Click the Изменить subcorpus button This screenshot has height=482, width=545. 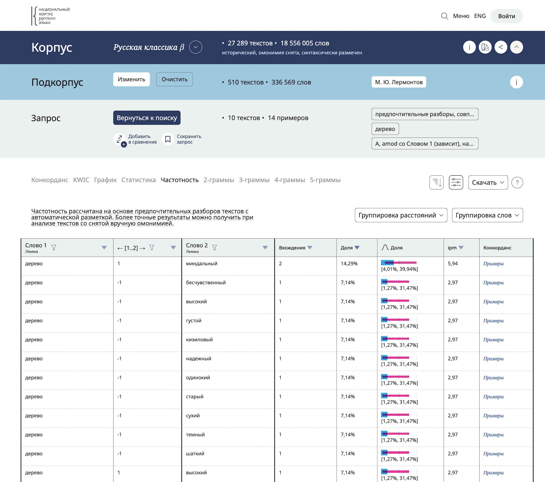pos(131,79)
